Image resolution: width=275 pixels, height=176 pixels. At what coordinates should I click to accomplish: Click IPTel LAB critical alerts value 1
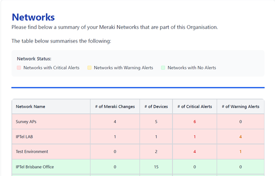click(x=195, y=137)
